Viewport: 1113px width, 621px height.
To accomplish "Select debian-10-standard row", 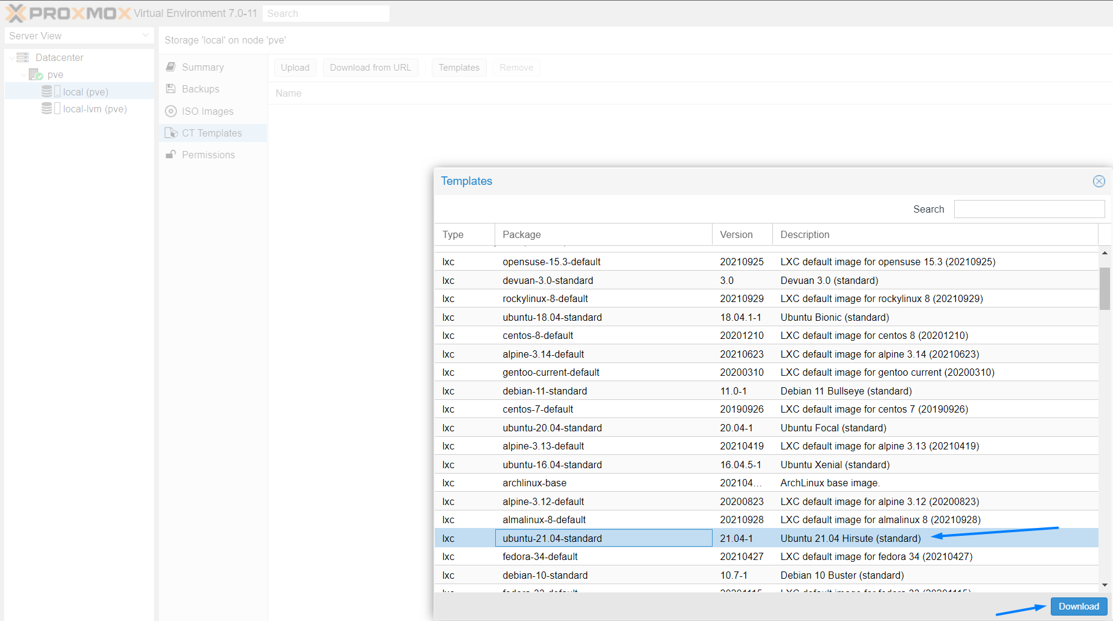I will click(x=766, y=575).
